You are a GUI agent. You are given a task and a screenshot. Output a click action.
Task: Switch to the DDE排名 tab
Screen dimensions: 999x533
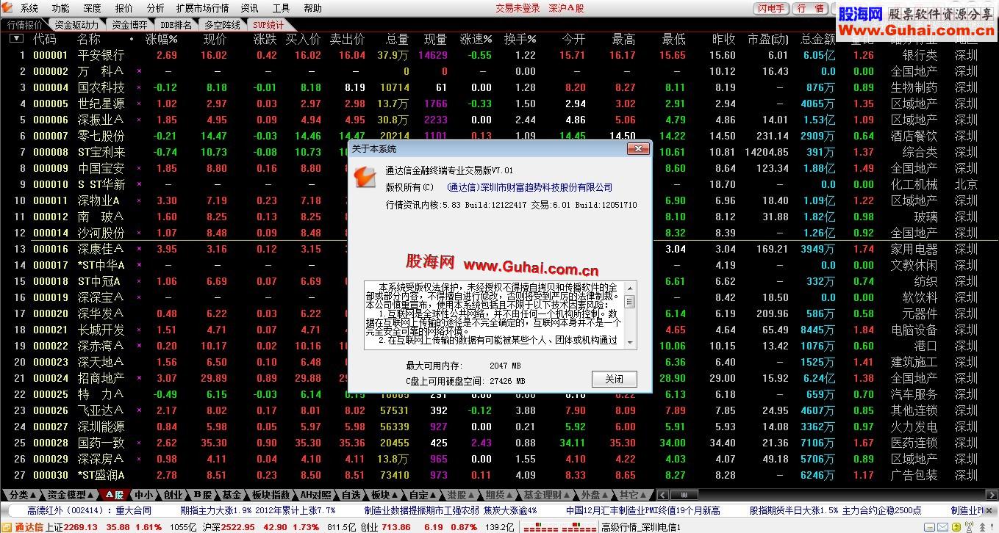pos(176,24)
